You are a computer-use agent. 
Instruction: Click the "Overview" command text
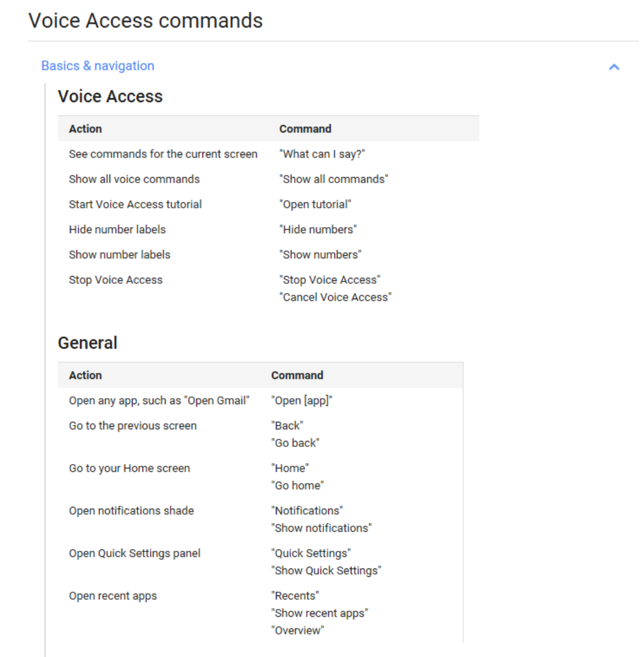pos(298,631)
